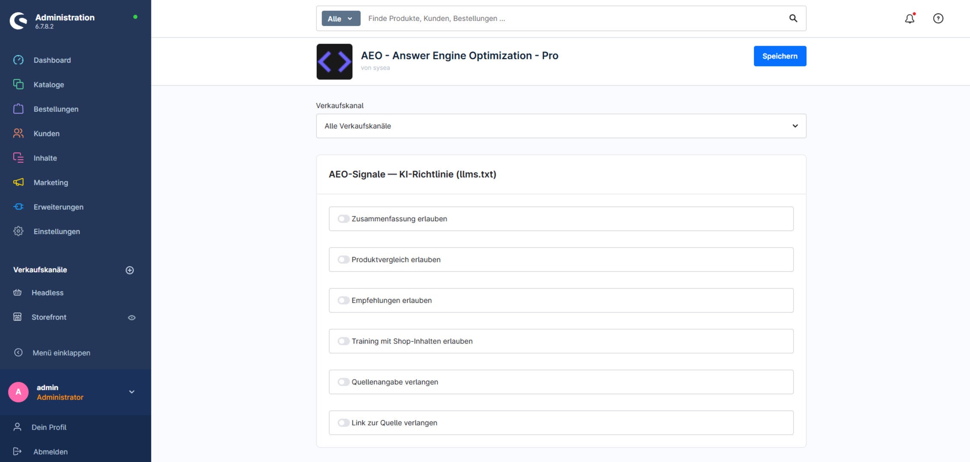Toggle Link zur Quelle verlangen switch

[343, 423]
